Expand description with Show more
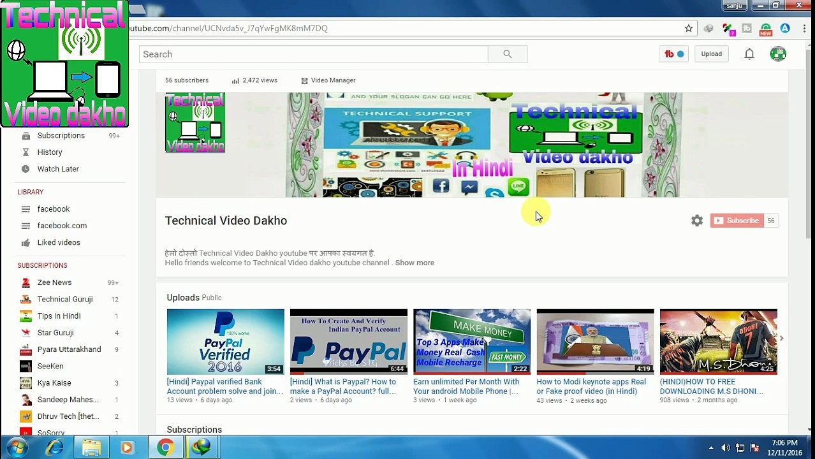This screenshot has width=815, height=459. point(415,263)
